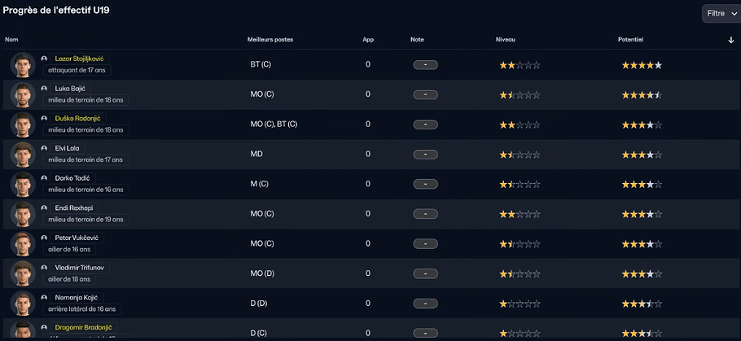Open Dragomir Bradonjić player profile link
The width and height of the screenshot is (741, 341).
coord(83,327)
